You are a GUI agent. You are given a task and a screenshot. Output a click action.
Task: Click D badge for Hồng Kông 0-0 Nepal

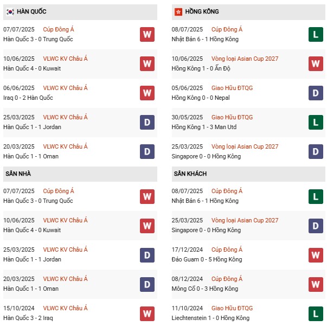point(316,93)
